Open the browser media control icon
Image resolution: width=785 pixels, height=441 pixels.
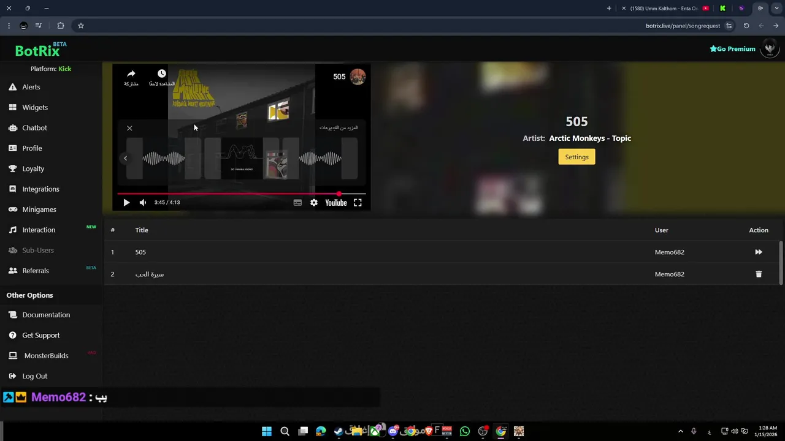point(39,26)
